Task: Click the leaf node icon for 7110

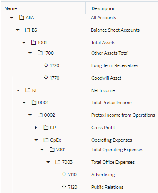Action: point(64,174)
